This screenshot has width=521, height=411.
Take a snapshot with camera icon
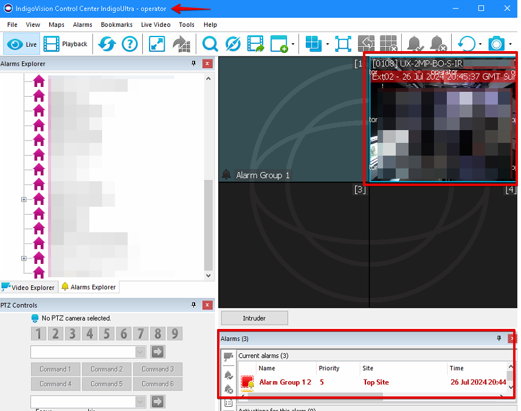point(497,44)
